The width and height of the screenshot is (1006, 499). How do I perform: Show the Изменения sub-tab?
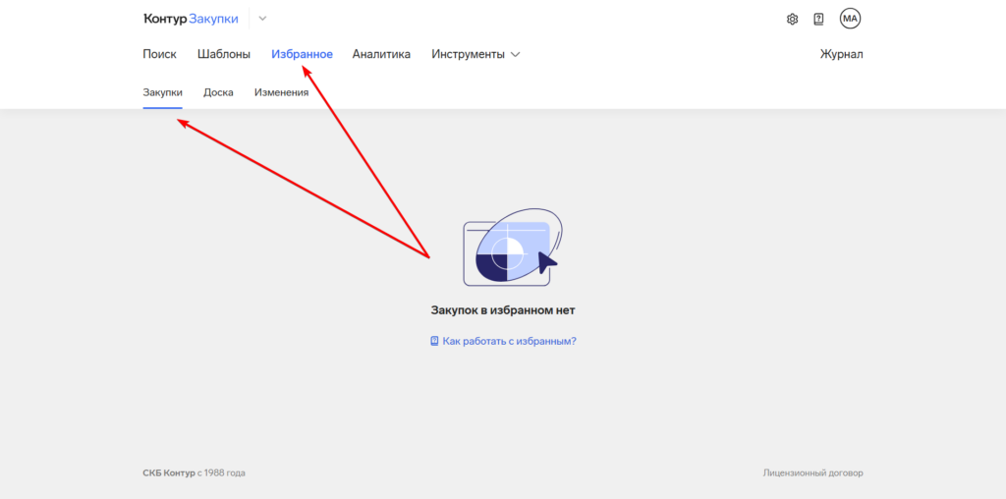coord(281,92)
